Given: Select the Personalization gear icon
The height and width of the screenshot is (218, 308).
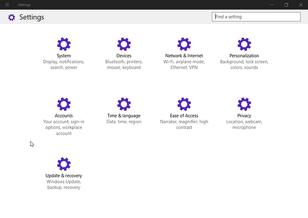Looking at the screenshot, I should (244, 44).
